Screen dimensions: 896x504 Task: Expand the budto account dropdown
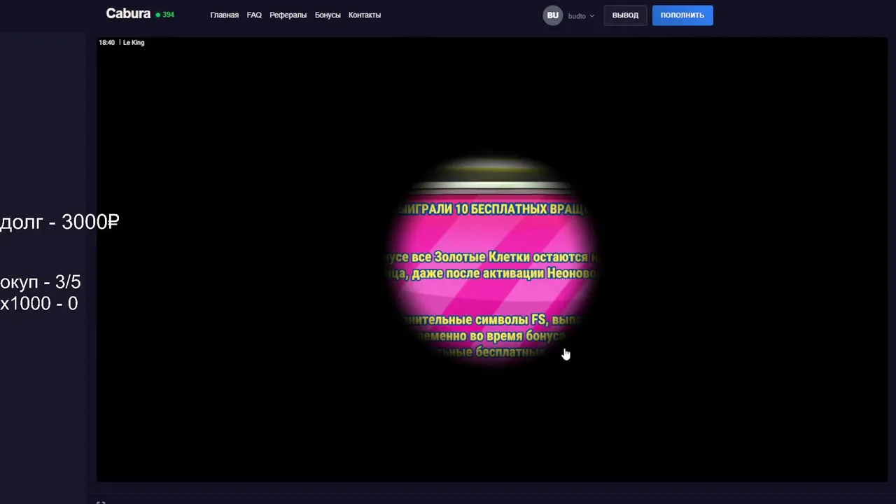(581, 15)
